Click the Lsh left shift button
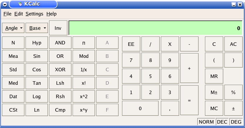 (x=60, y=83)
